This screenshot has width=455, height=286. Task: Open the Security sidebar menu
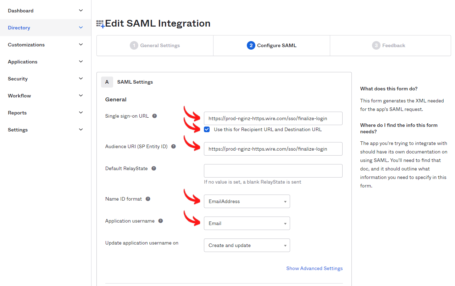45,79
